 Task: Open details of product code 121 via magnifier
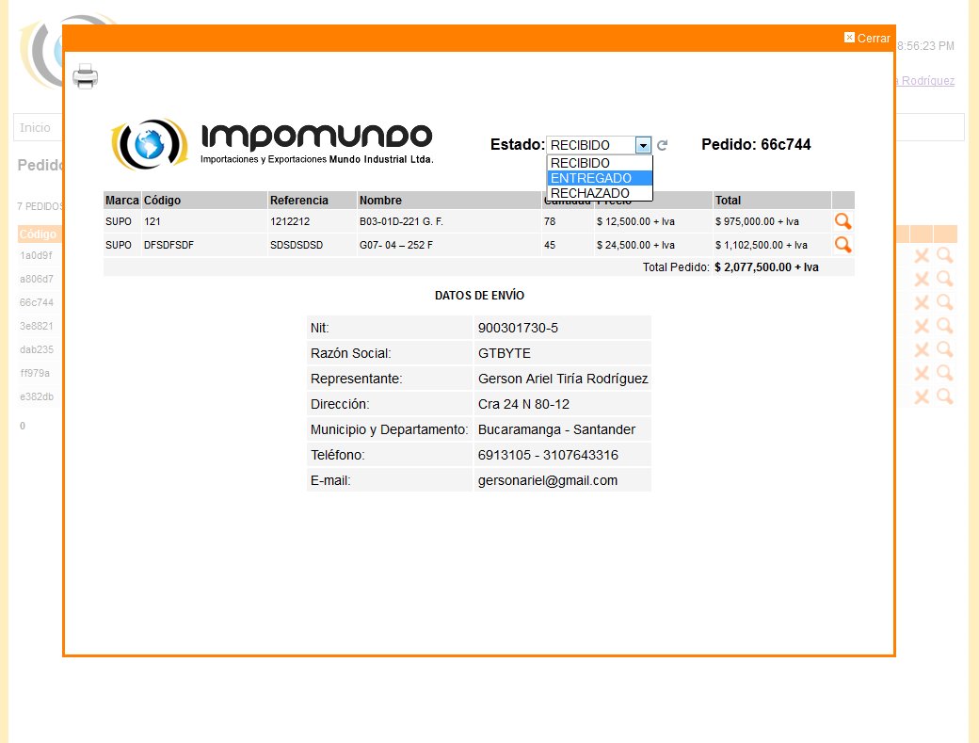click(843, 221)
